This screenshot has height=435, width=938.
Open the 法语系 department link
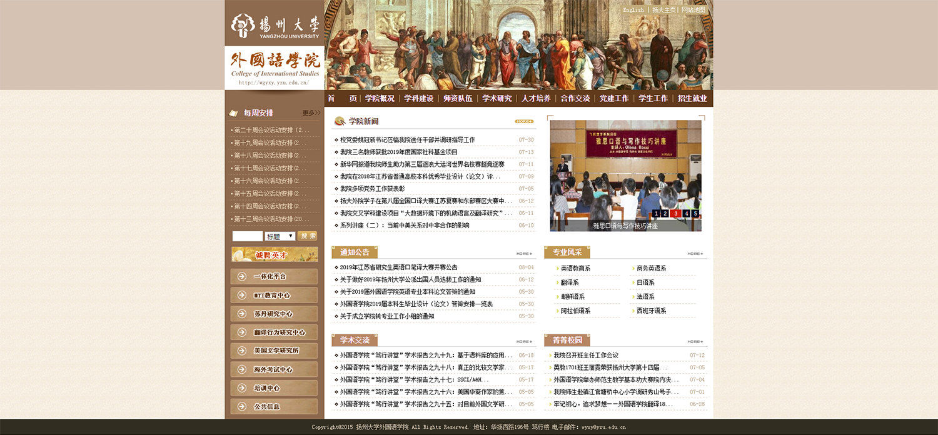(x=645, y=297)
